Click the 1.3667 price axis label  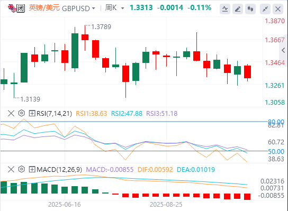[x=275, y=40]
